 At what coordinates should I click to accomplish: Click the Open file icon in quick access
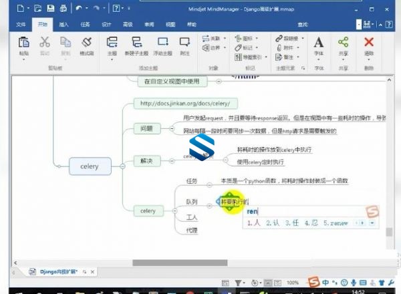click(37, 9)
